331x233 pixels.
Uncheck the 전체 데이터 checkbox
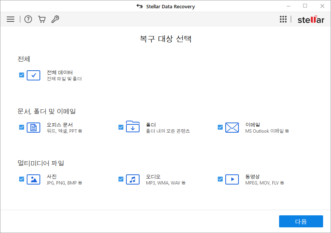(x=21, y=75)
